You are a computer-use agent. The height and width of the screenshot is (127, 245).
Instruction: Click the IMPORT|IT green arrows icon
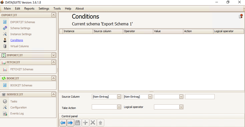(x=4, y=55)
